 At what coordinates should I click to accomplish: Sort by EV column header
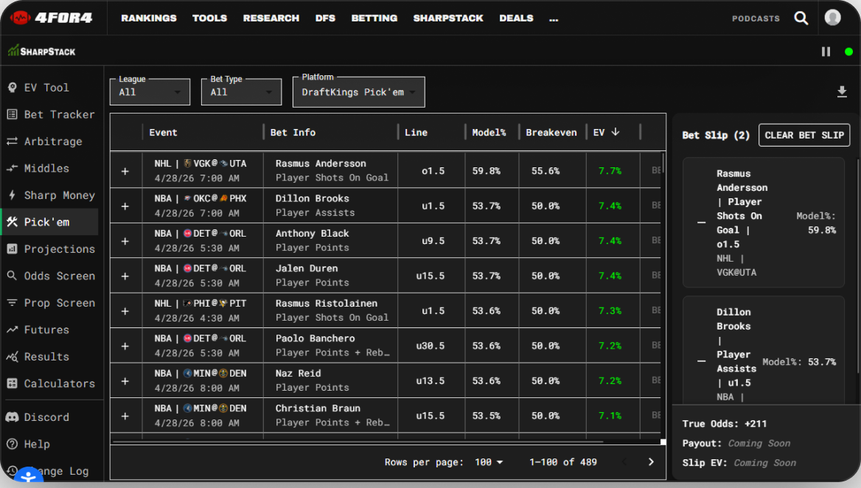[x=606, y=132]
